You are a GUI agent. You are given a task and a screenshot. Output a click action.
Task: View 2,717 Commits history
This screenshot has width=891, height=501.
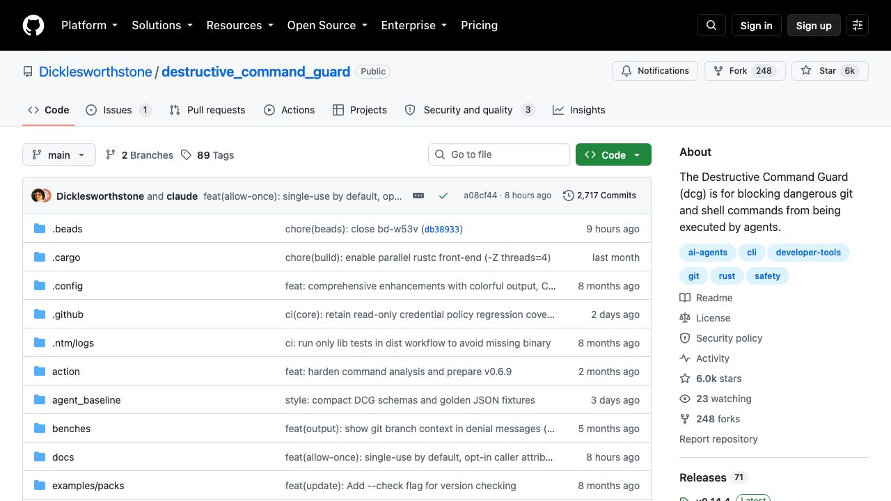pos(599,196)
